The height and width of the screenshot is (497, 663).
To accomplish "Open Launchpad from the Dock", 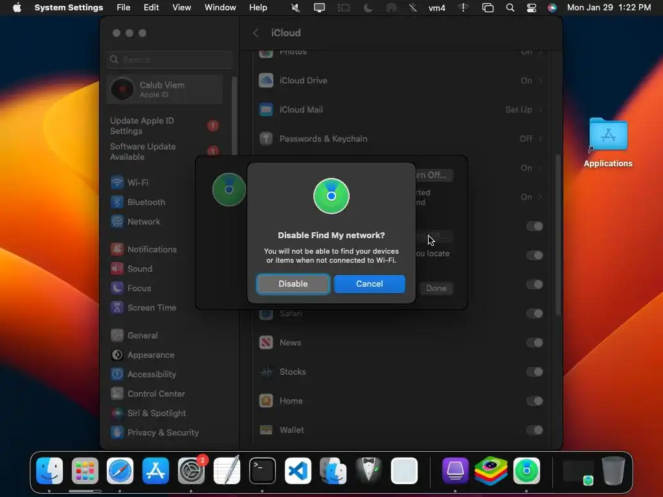I will click(x=85, y=471).
